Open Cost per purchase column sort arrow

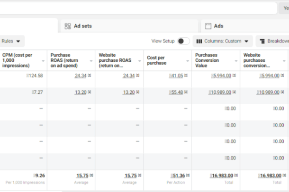tap(188, 61)
